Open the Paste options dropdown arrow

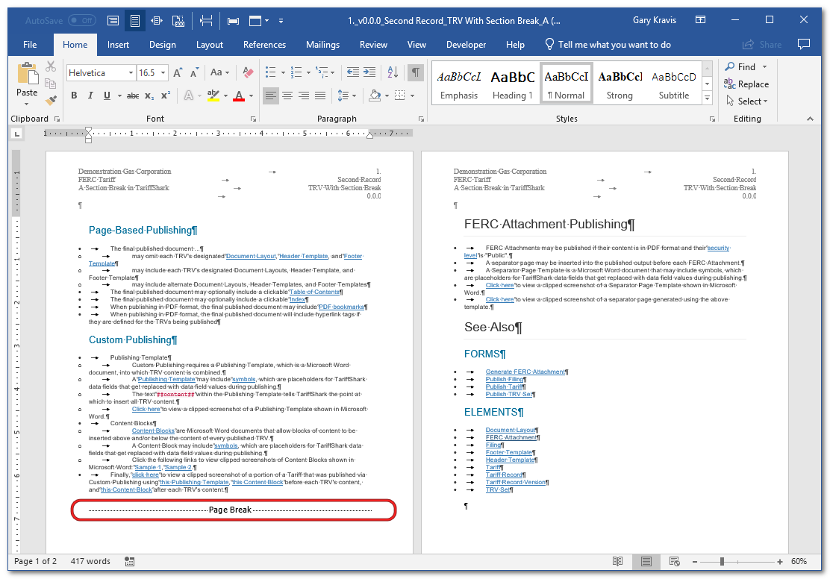(x=27, y=104)
